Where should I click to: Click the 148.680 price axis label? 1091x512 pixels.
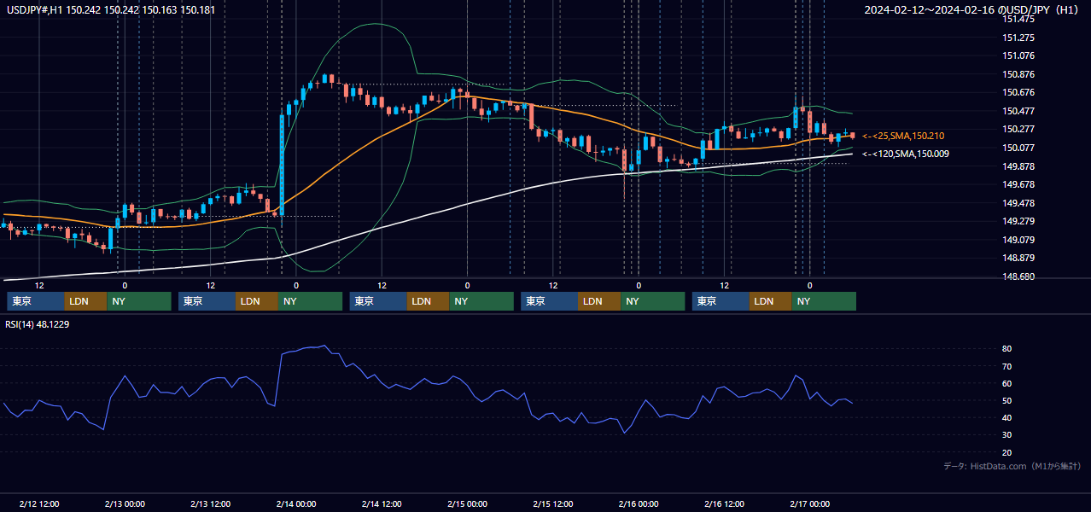(x=1018, y=276)
